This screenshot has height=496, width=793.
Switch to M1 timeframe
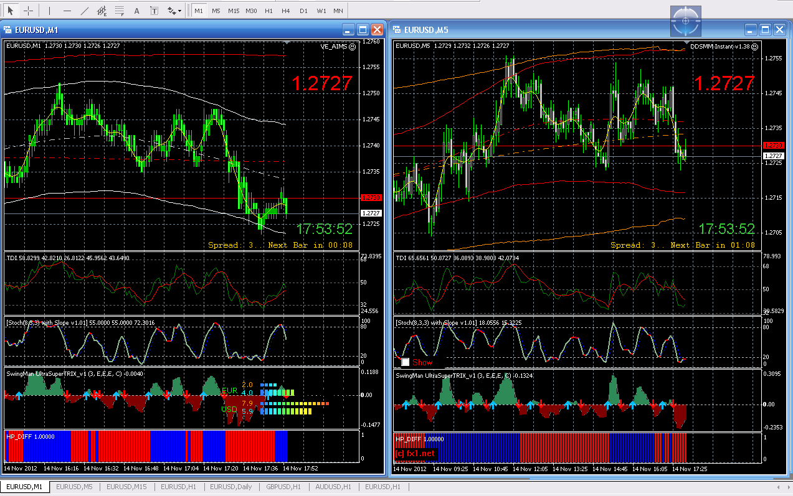pos(199,11)
